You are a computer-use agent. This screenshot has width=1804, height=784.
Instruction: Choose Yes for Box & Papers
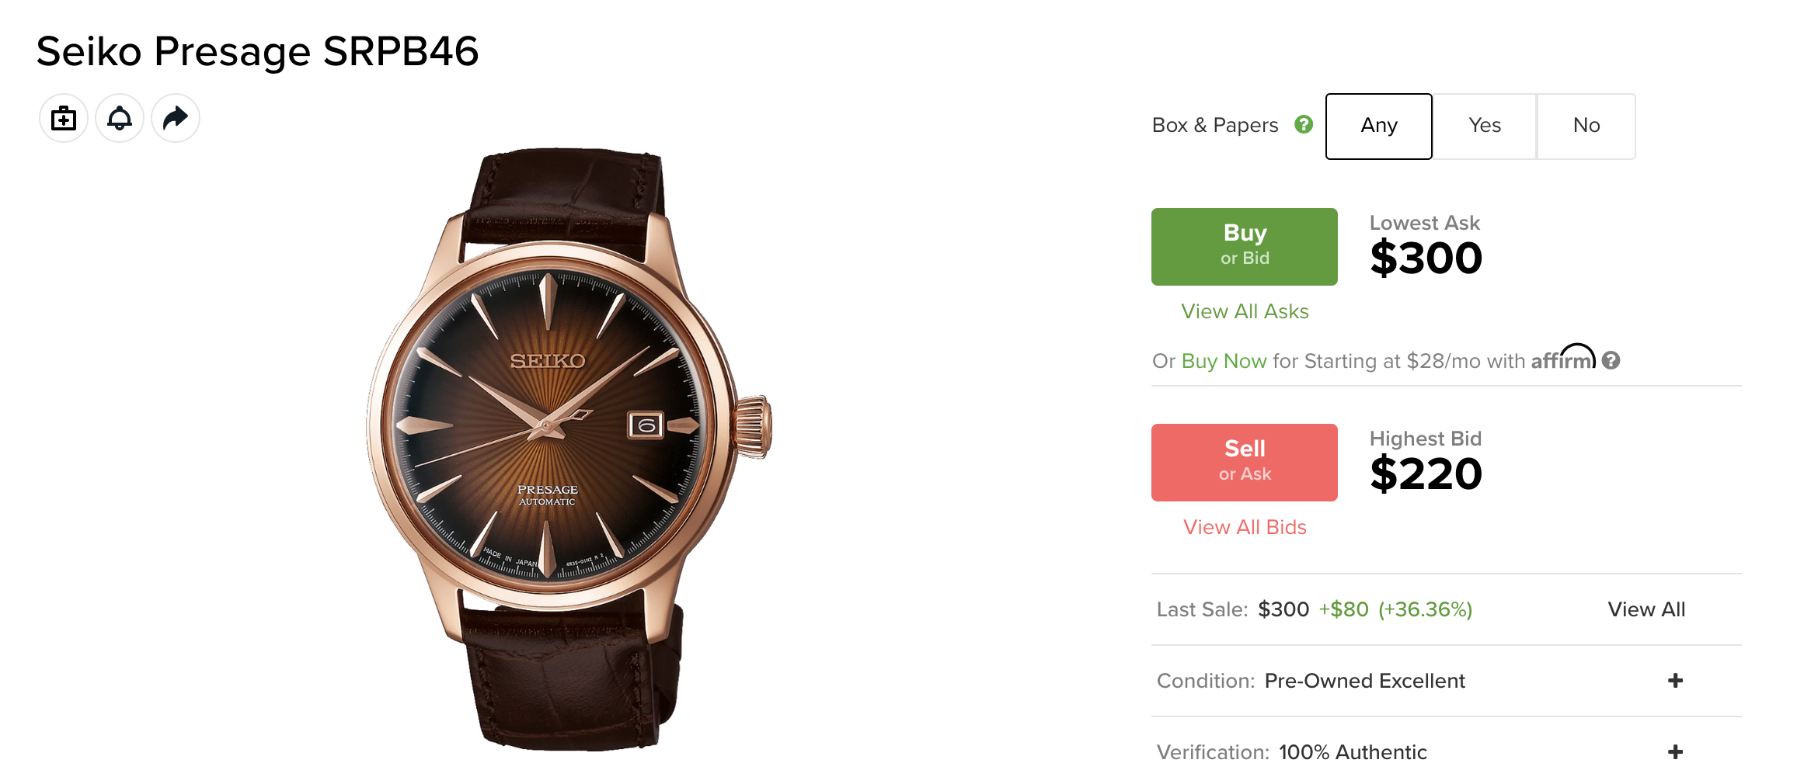(1485, 127)
